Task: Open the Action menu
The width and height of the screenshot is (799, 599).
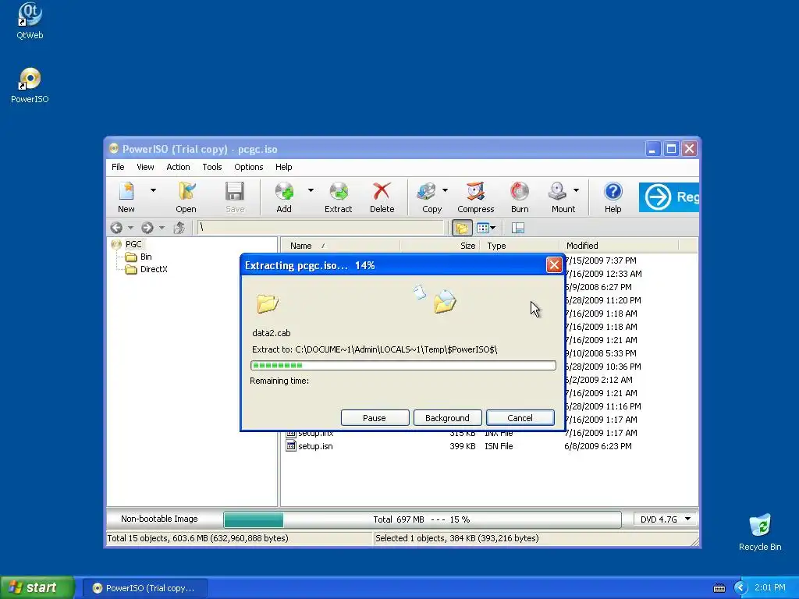Action: (178, 167)
